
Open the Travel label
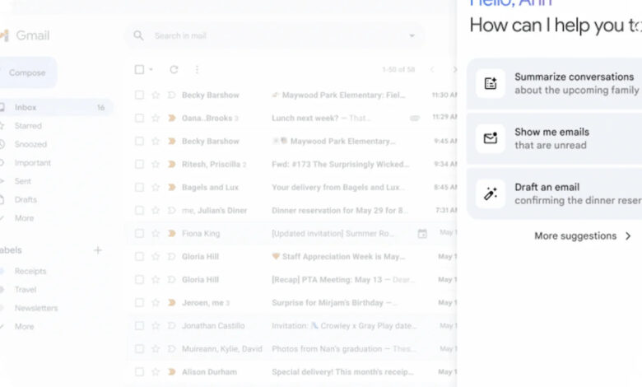tap(26, 290)
